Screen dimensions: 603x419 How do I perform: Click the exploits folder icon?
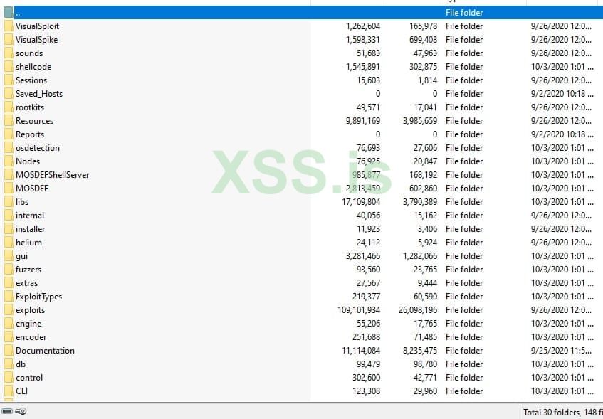[9, 310]
